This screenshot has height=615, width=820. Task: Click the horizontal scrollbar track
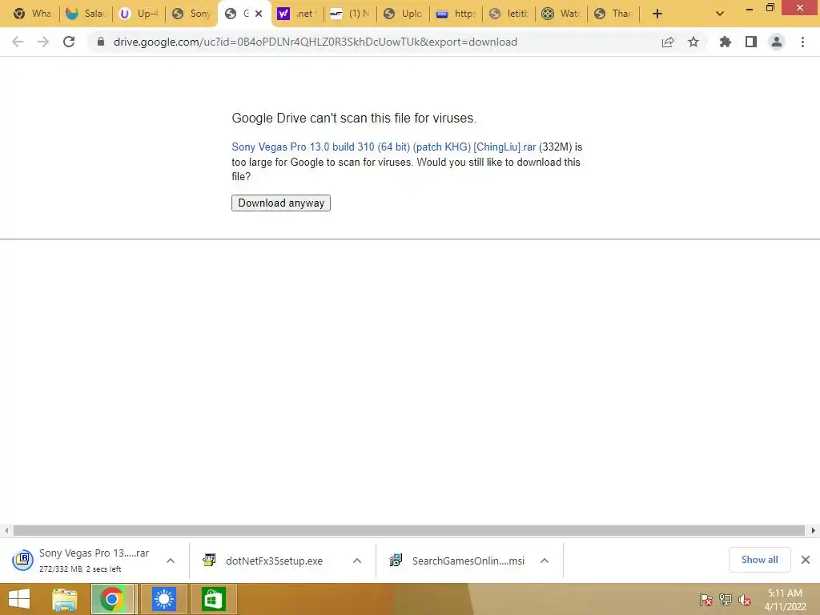[409, 530]
